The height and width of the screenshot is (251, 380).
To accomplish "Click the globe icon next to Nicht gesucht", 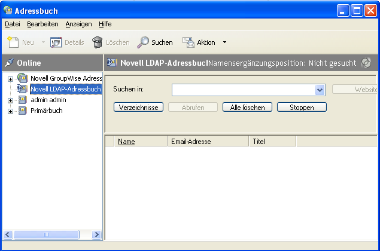I will tap(366, 63).
